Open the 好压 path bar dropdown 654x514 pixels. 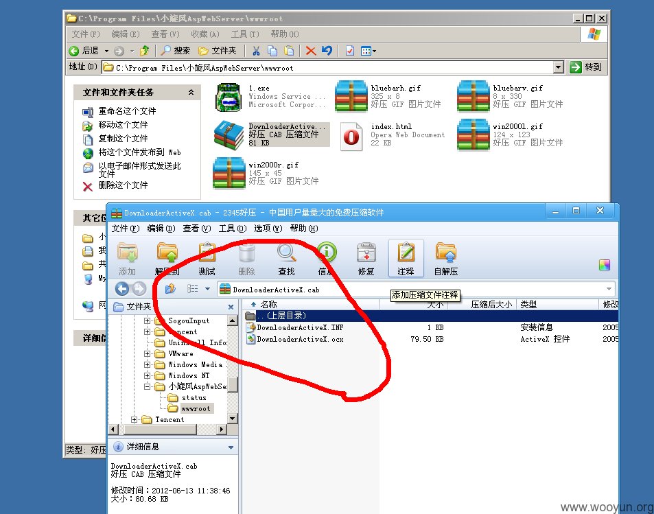pyautogui.click(x=609, y=289)
